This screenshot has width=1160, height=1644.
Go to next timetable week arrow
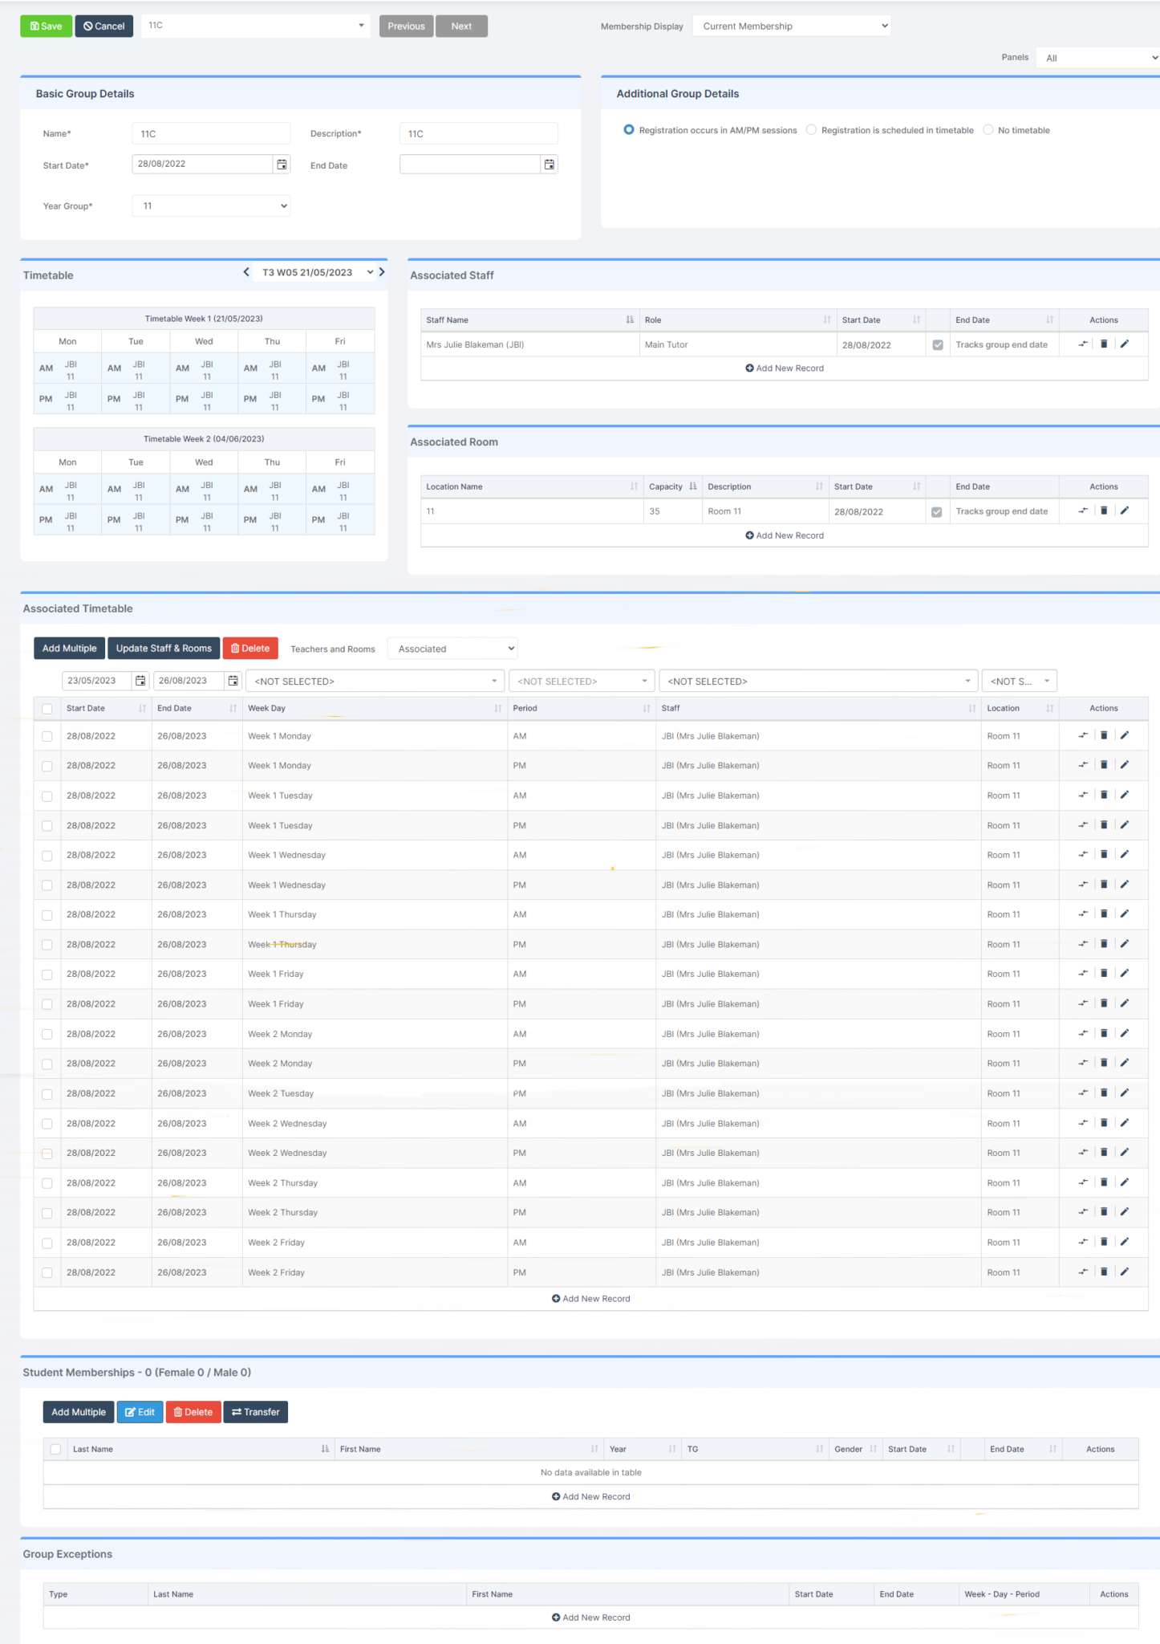coord(382,272)
